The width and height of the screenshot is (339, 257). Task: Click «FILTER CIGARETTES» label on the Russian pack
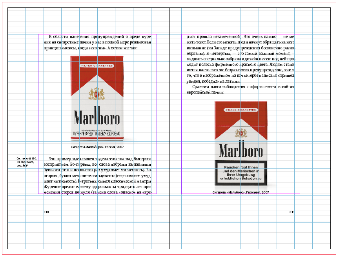(x=97, y=66)
